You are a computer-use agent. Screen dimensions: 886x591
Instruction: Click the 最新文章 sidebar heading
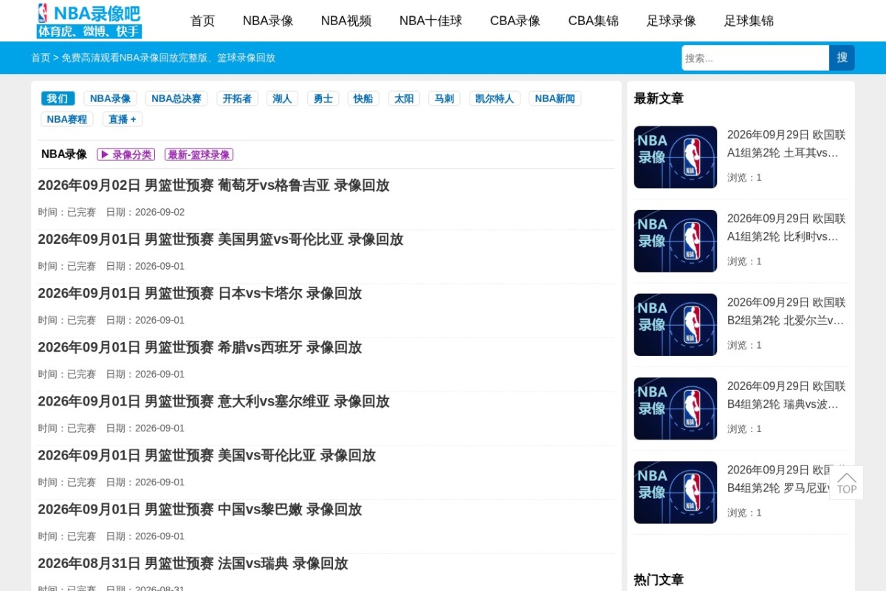(x=659, y=98)
